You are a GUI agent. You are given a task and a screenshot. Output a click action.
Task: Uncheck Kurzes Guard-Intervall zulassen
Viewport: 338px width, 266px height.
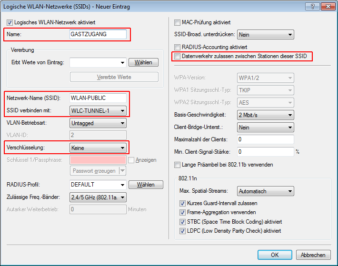coord(183,203)
